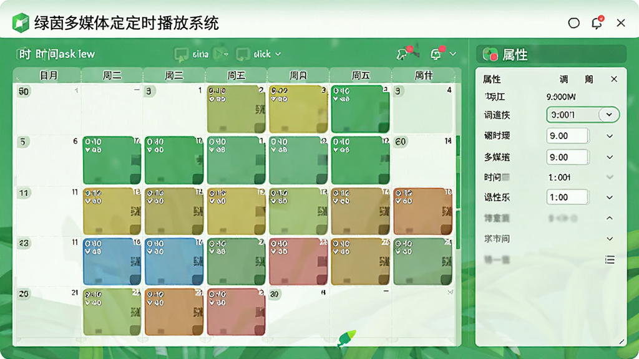639x359 pixels.
Task: Open the small arrow next to the play icon
Action: pyautogui.click(x=226, y=54)
